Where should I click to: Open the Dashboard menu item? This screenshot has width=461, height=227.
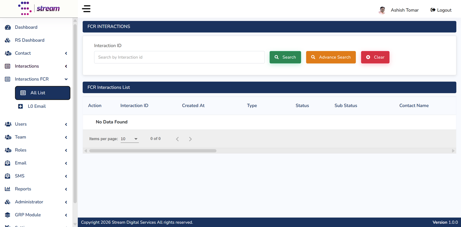pyautogui.click(x=26, y=27)
